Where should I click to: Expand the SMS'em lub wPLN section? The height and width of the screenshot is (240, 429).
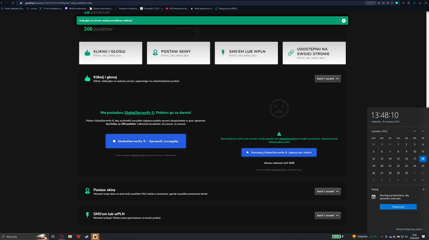coord(327,216)
